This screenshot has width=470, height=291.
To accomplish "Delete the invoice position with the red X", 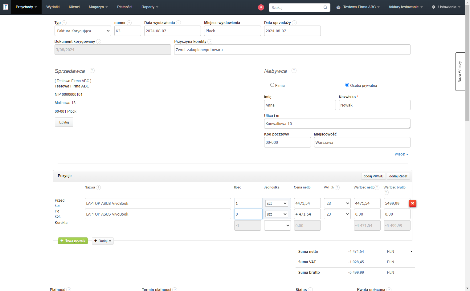I will coord(413,203).
